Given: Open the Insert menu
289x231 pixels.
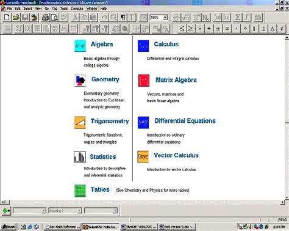Looking at the screenshot, I should (27, 9).
